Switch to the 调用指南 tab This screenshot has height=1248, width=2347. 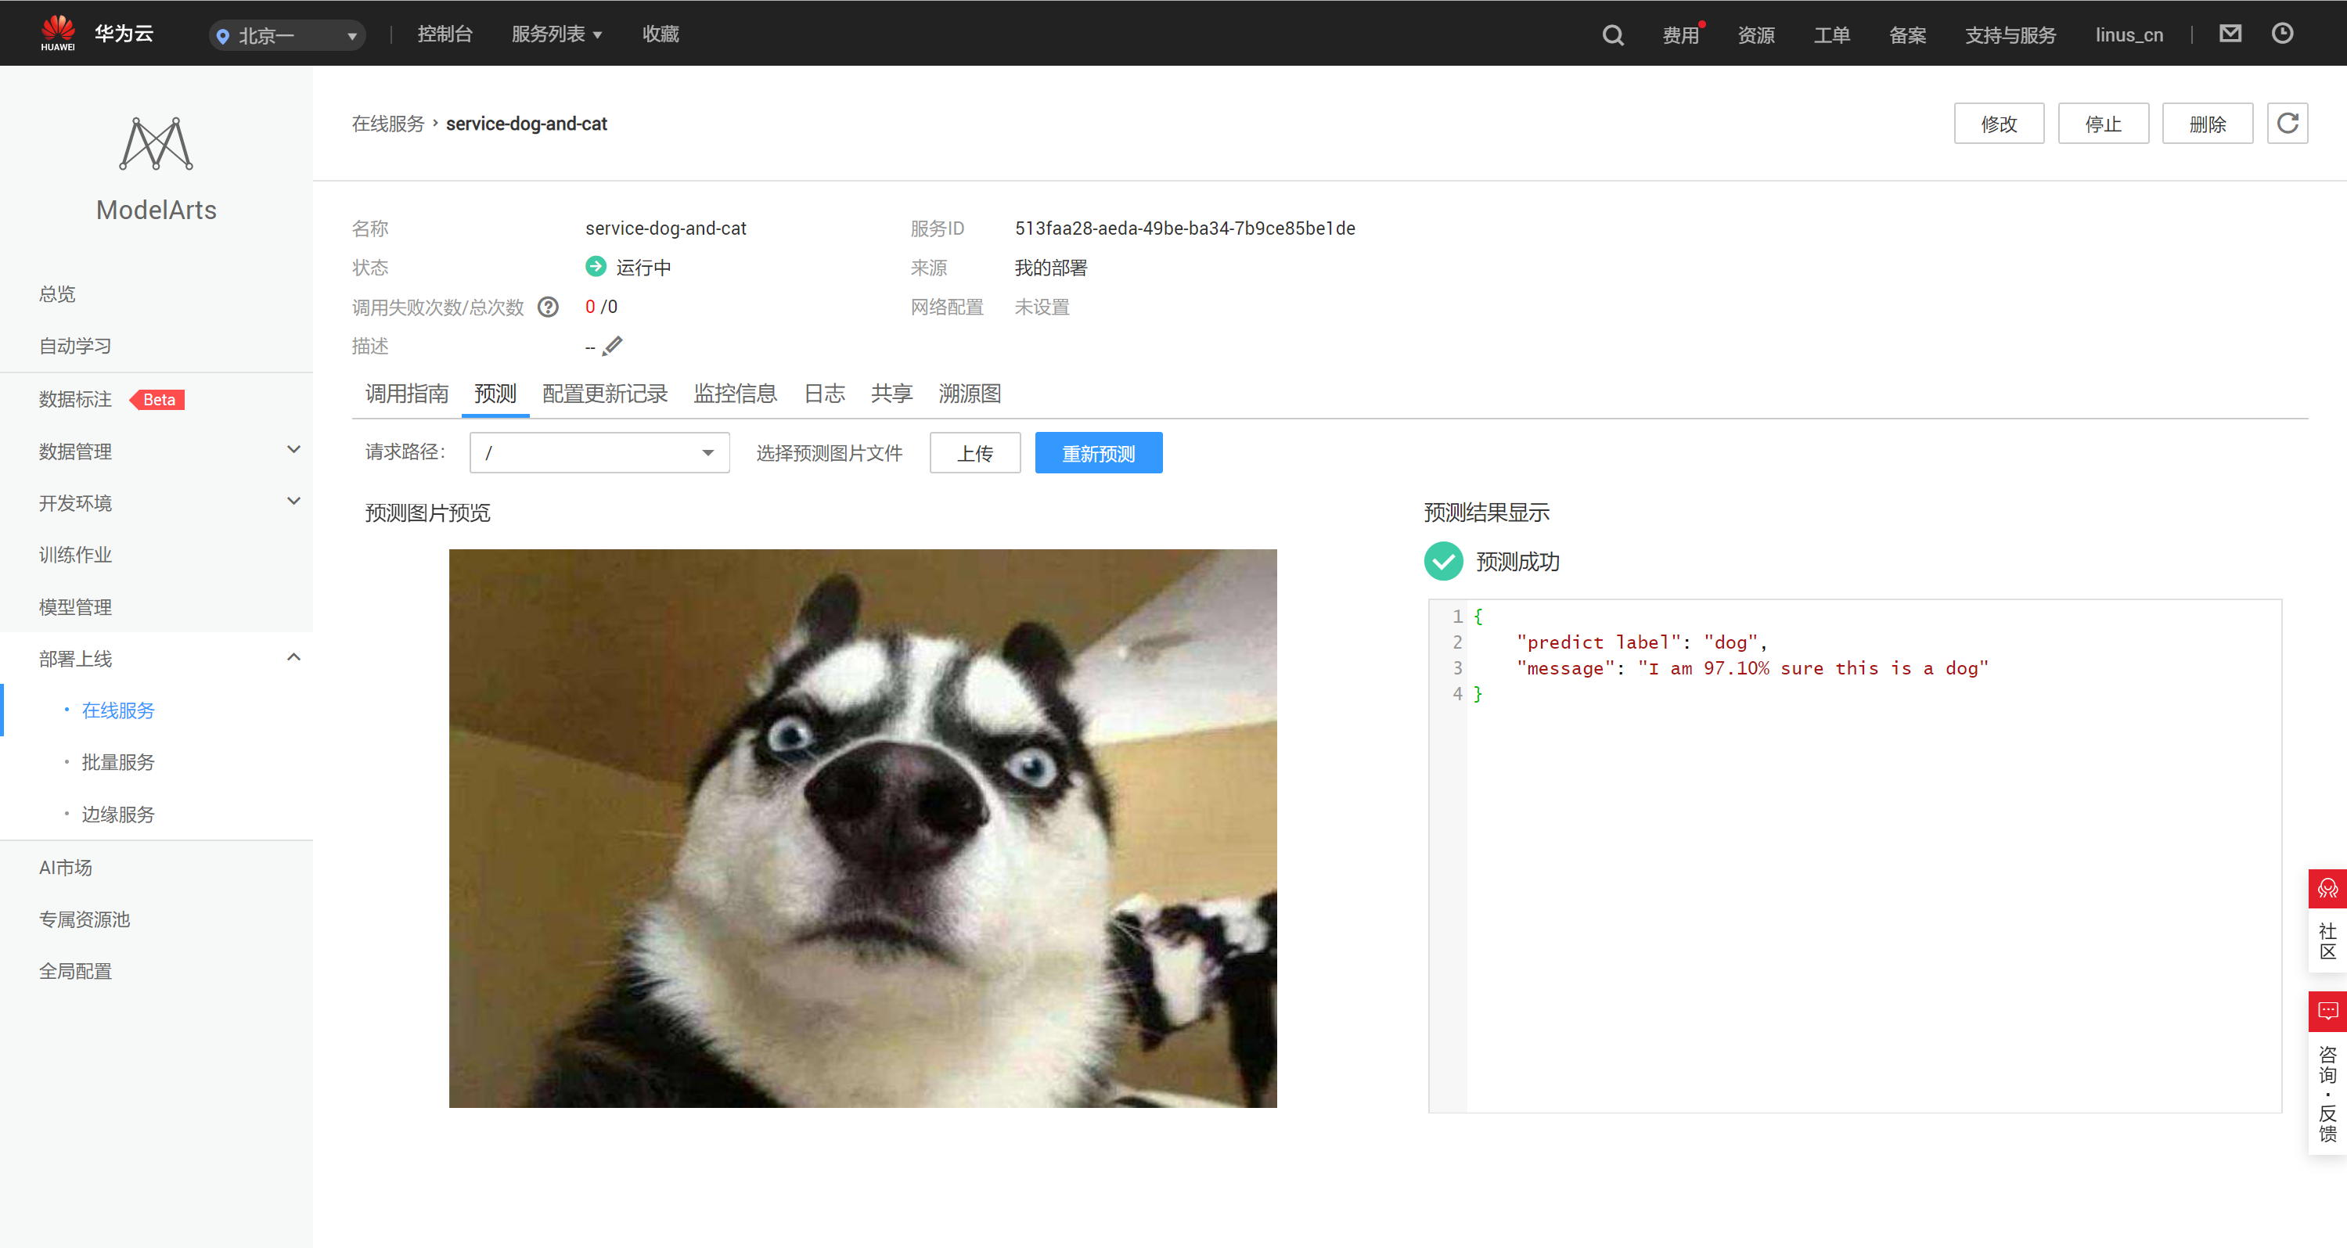[406, 394]
